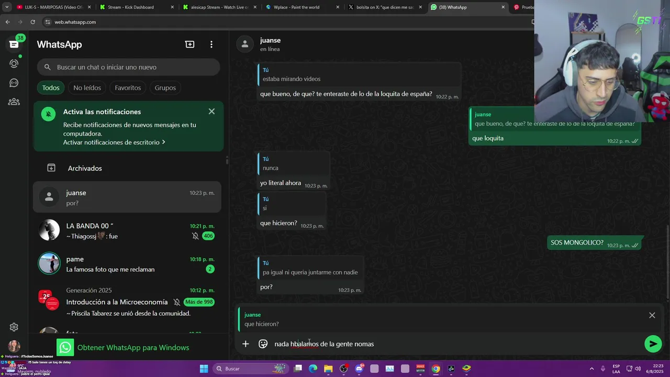This screenshot has width=670, height=377.
Task: Show hidden tray icons chevron
Action: tap(592, 369)
